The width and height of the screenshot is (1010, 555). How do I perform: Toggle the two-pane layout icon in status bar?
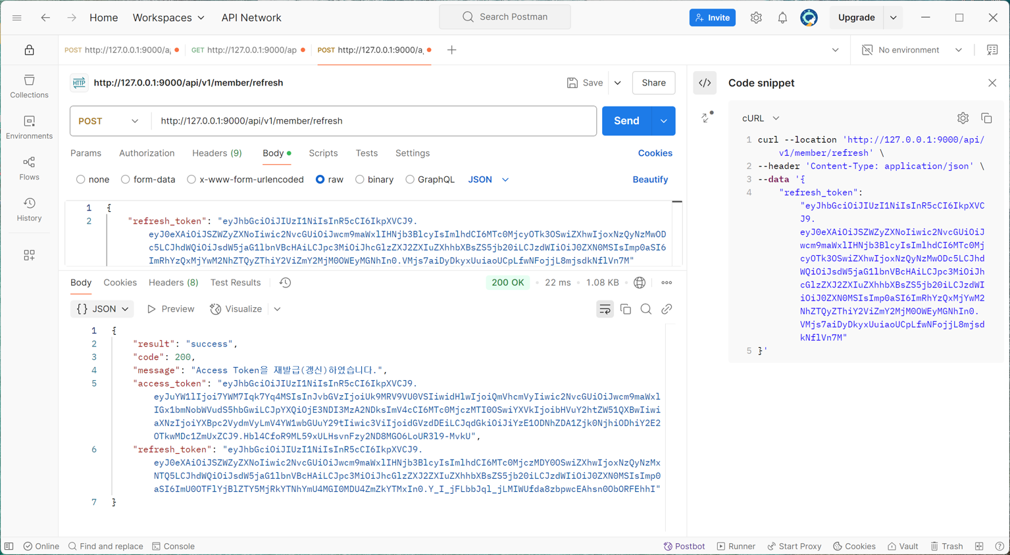point(979,546)
